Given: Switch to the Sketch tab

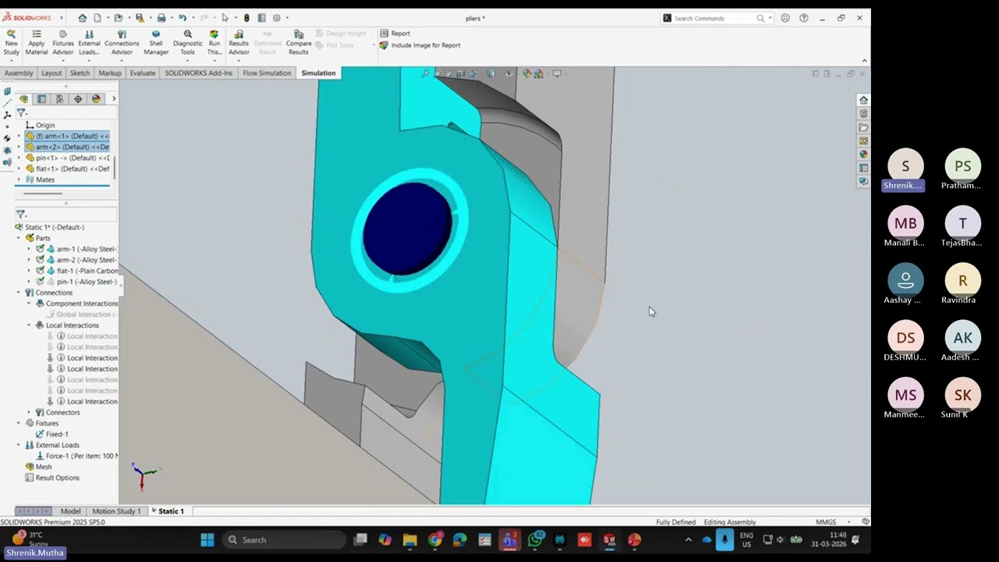Looking at the screenshot, I should point(80,73).
